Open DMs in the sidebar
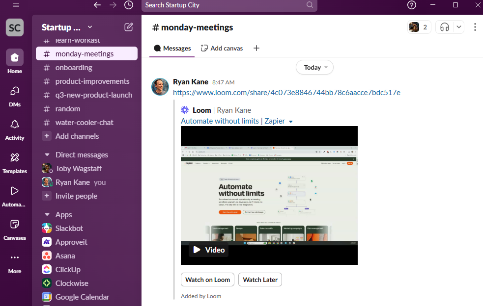This screenshot has height=306, width=483. coord(15,96)
